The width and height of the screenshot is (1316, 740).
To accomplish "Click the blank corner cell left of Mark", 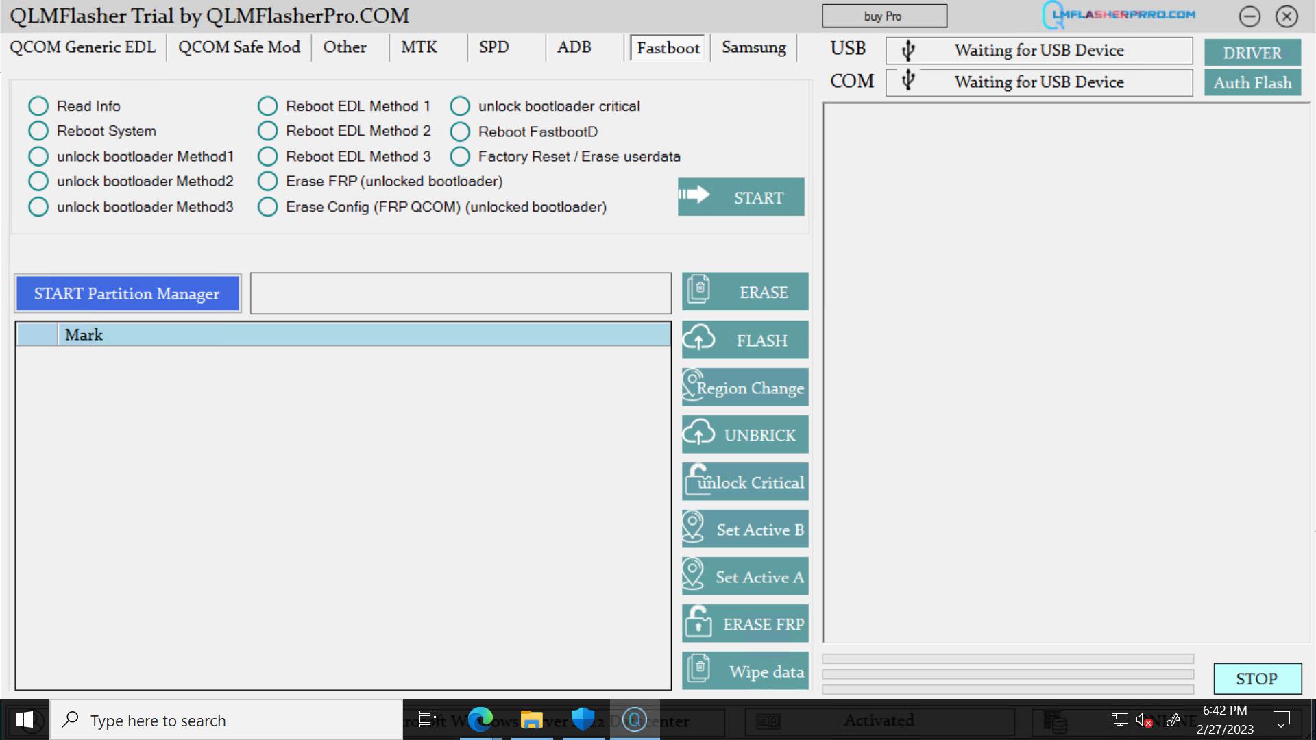I will [x=37, y=334].
